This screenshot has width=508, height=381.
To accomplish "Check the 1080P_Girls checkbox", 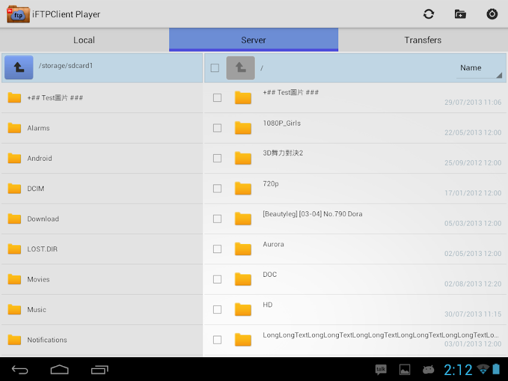I will (x=217, y=128).
